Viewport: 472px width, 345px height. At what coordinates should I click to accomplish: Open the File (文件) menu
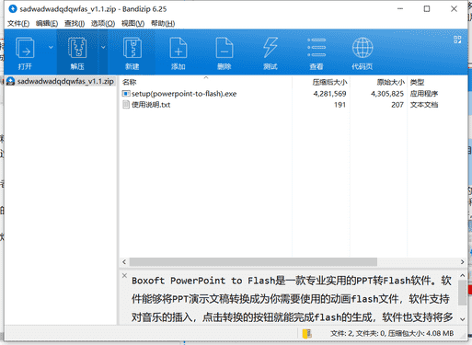(x=18, y=24)
